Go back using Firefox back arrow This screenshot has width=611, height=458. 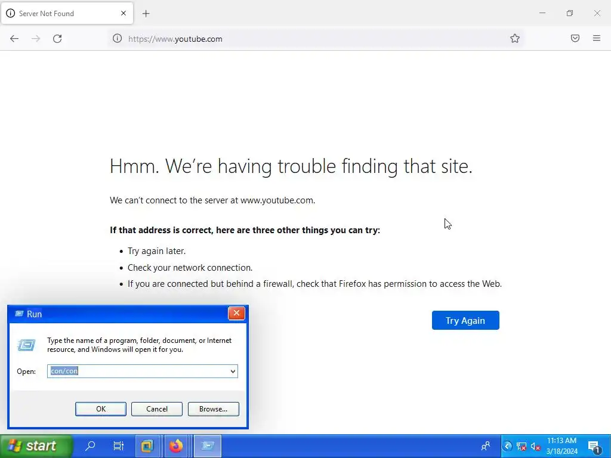(x=14, y=39)
